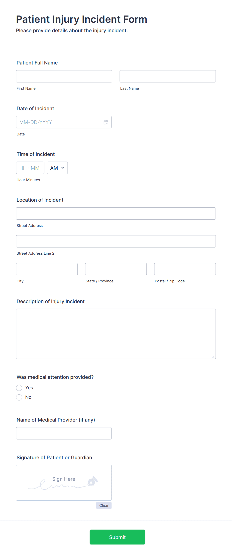Click the Name of Medical Provider field

pos(64,433)
